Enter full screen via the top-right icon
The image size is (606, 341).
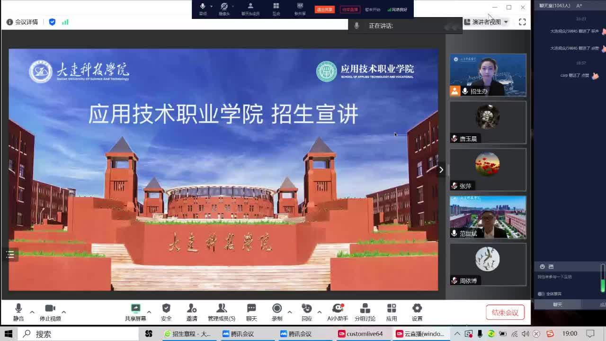point(522,22)
